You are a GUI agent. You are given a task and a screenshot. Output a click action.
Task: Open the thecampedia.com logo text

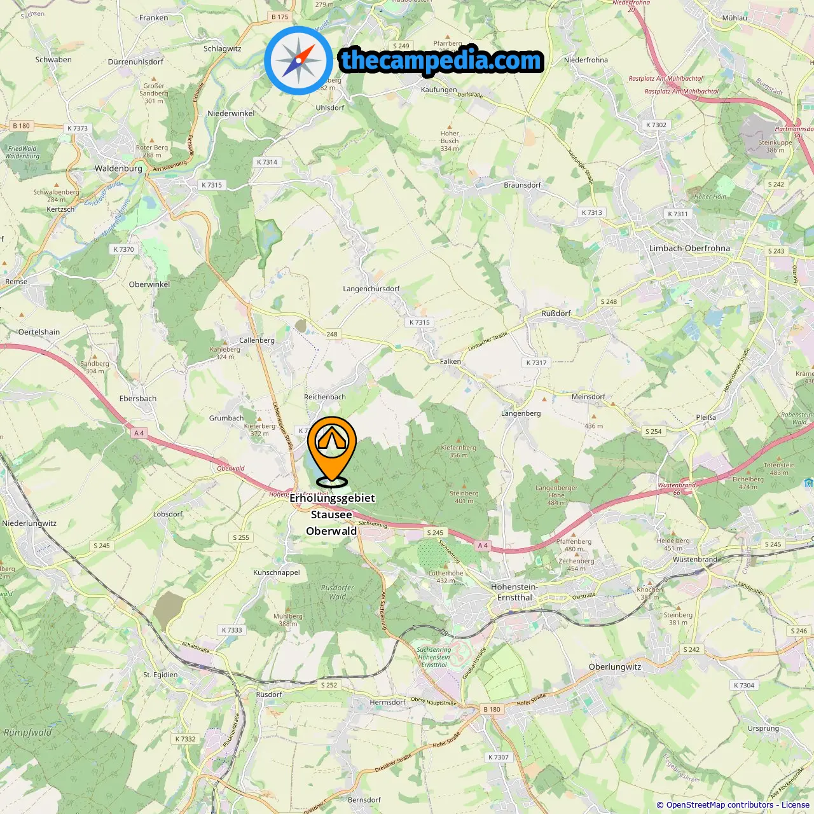[441, 61]
